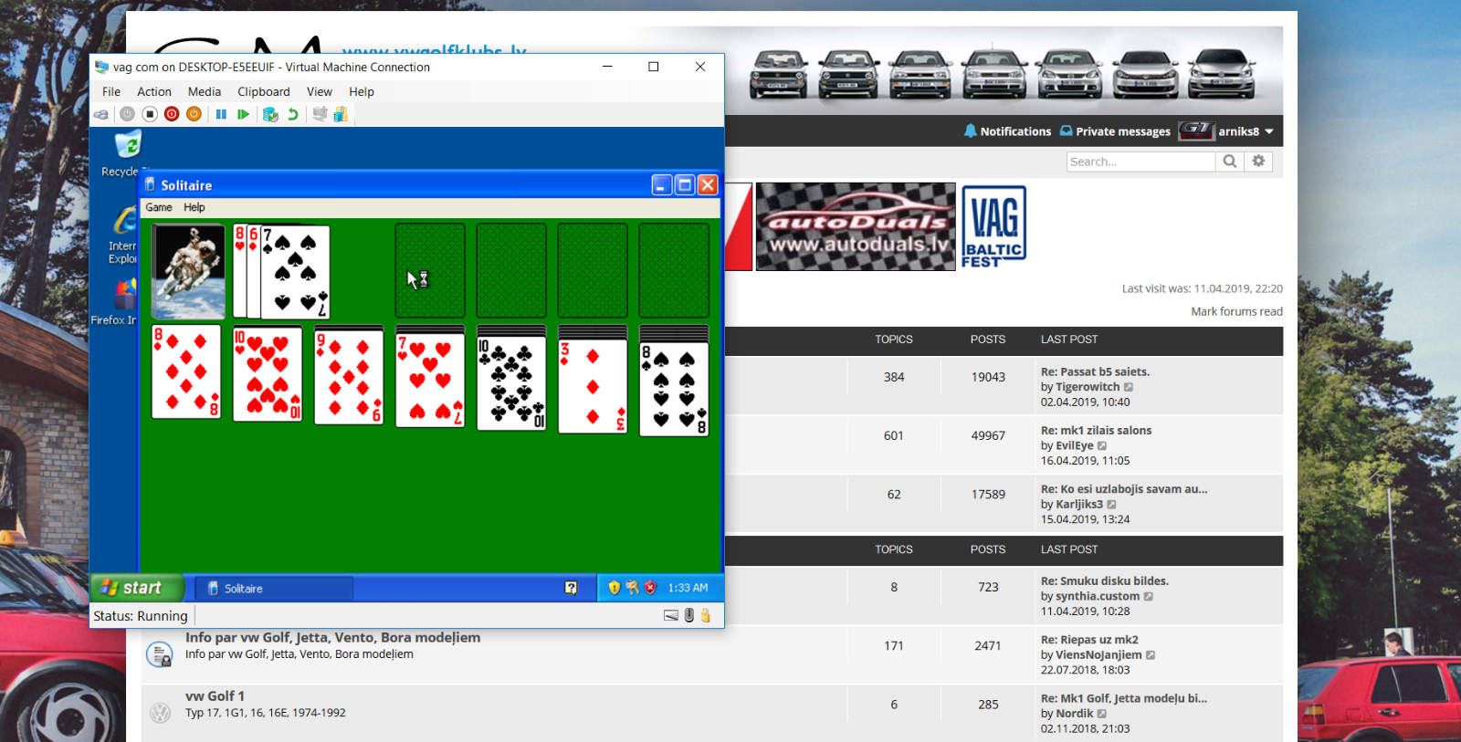Click the forum search magnifier button

(1230, 162)
